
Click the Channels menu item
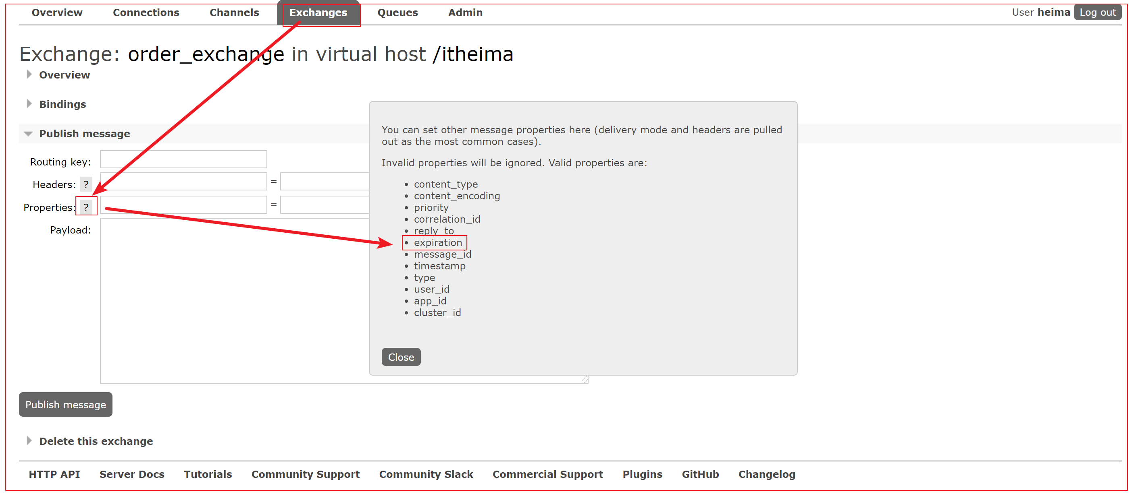click(x=233, y=12)
